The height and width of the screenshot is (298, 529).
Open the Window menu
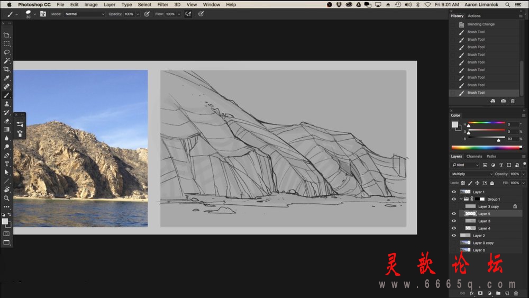[212, 4]
